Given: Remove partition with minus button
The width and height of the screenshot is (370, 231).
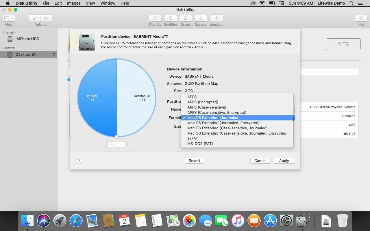Looking at the screenshot, I should pyautogui.click(x=122, y=144).
